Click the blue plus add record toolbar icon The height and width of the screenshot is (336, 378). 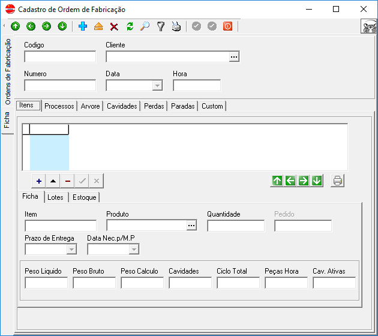pos(83,26)
